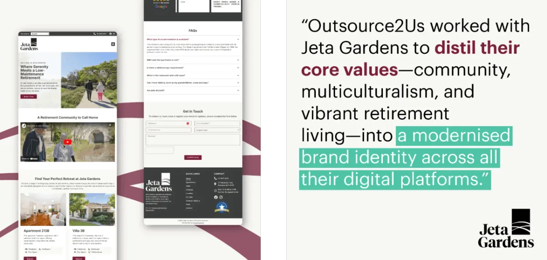Open the Villa 3B listing photo
Image resolution: width=547 pixels, height=260 pixels.
(92, 209)
